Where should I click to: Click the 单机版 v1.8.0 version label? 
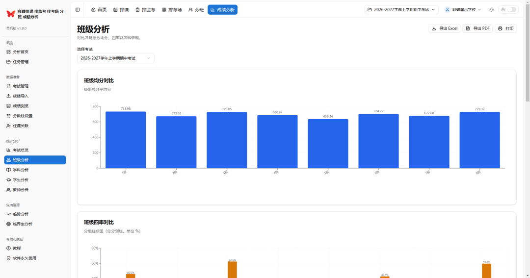click(16, 28)
